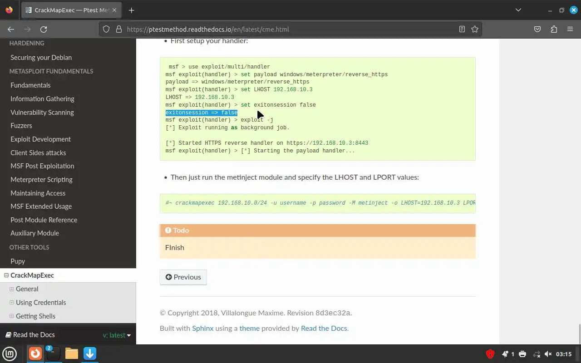This screenshot has width=581, height=363.
Task: Click the Previous page button
Action: click(x=183, y=277)
